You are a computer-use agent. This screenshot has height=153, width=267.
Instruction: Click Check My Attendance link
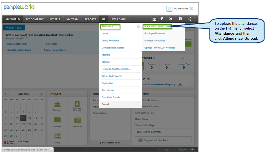click(x=19, y=50)
